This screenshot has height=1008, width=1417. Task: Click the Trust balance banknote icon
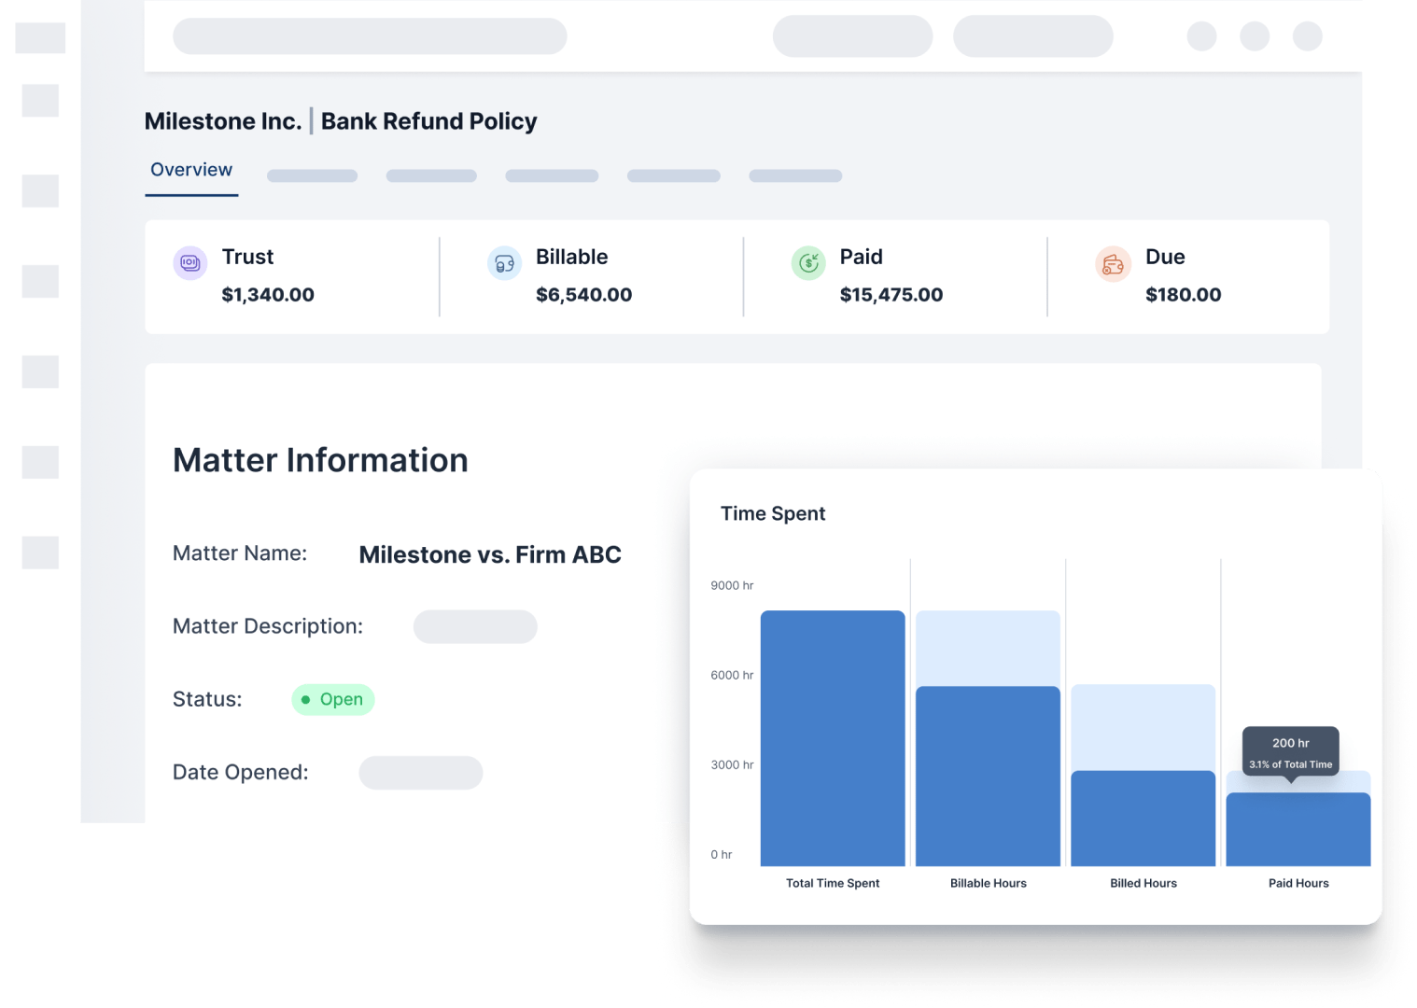point(189,263)
